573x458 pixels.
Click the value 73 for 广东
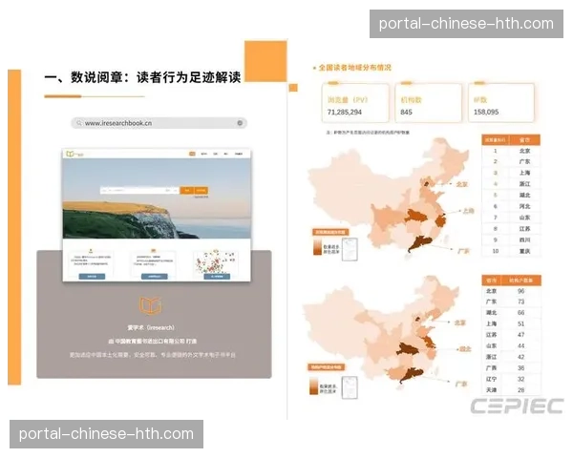[x=521, y=302]
